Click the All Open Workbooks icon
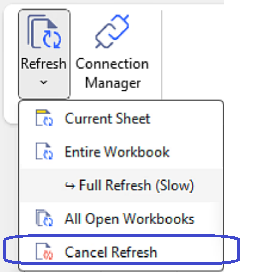 tap(44, 218)
